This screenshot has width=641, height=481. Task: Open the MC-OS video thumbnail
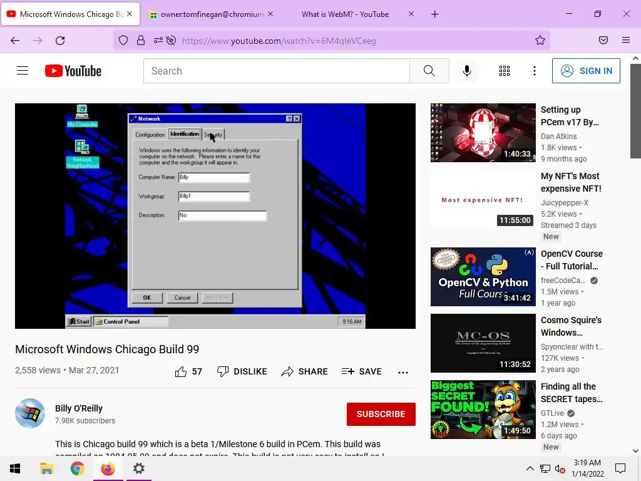(x=483, y=343)
